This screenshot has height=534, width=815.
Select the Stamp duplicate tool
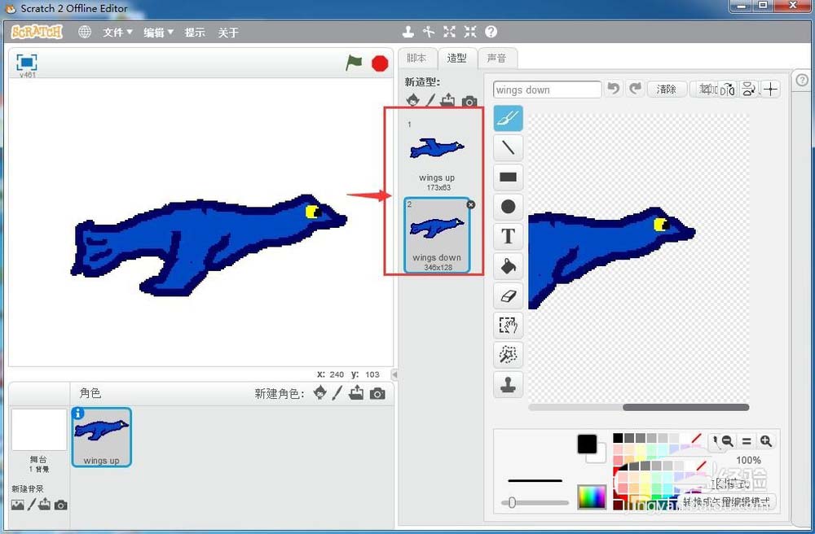(508, 384)
